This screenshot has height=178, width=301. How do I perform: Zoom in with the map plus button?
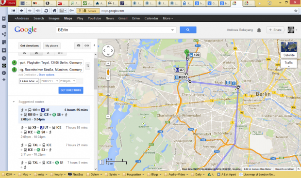point(108,78)
